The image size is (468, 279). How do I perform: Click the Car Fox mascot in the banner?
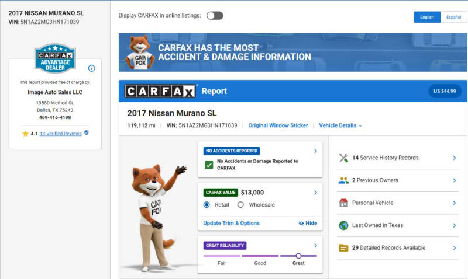click(x=140, y=53)
